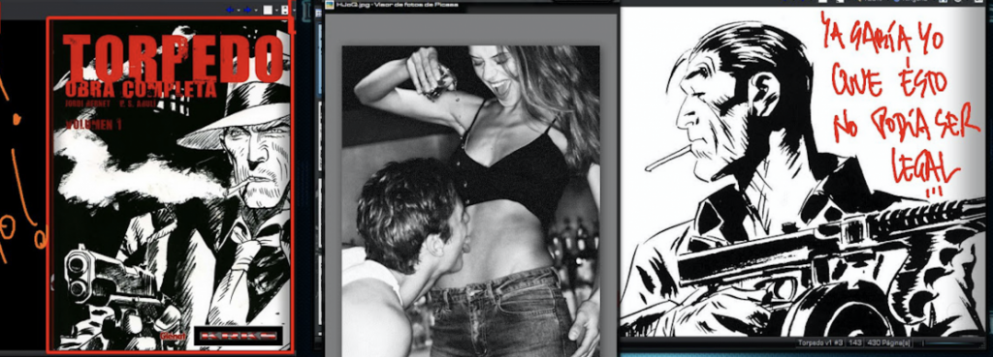Open dropdown beside the page stepper
Screen dimensions: 993x357
coord(294,10)
